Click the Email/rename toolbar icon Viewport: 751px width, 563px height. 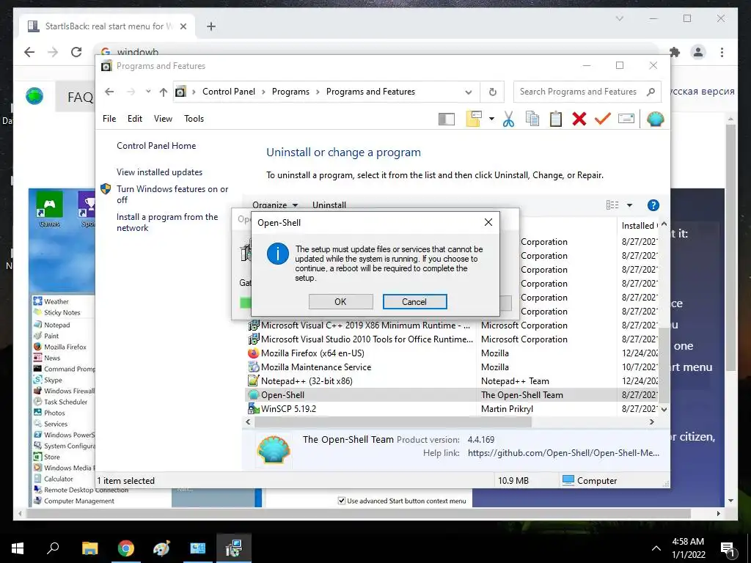point(626,119)
